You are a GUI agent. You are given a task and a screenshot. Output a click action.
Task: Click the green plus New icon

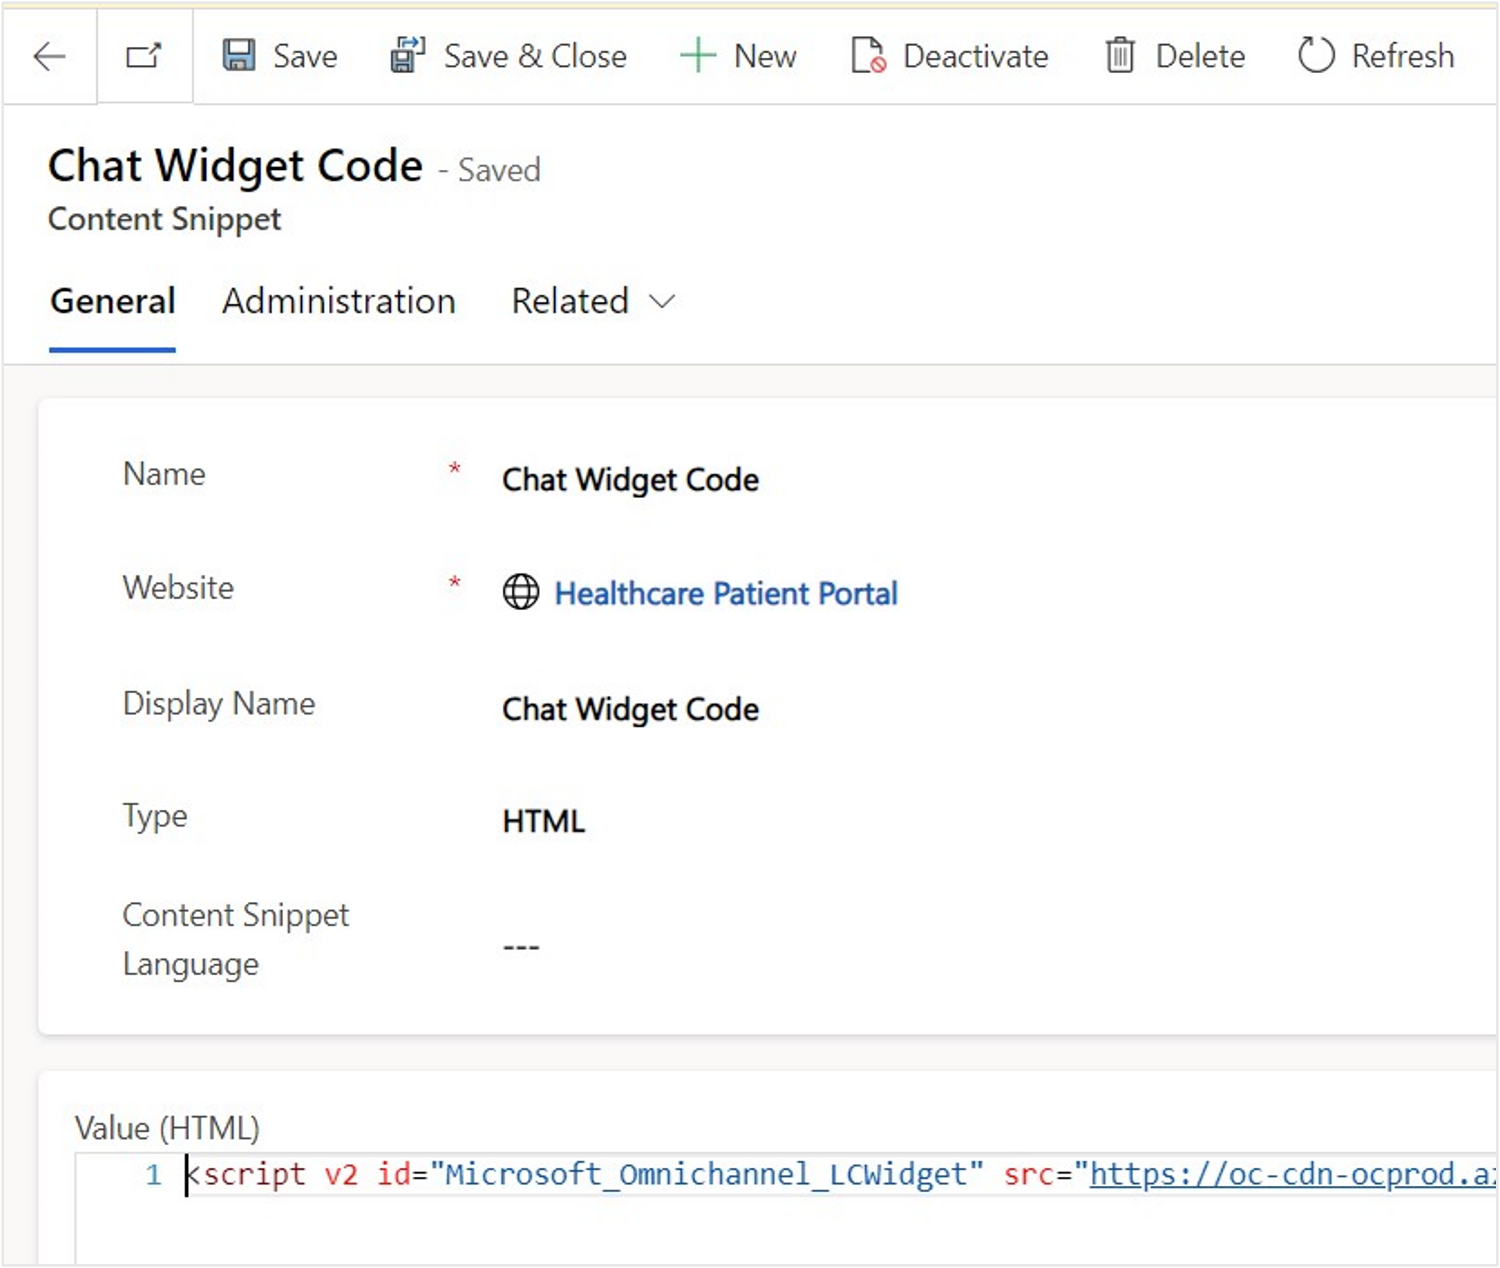698,55
